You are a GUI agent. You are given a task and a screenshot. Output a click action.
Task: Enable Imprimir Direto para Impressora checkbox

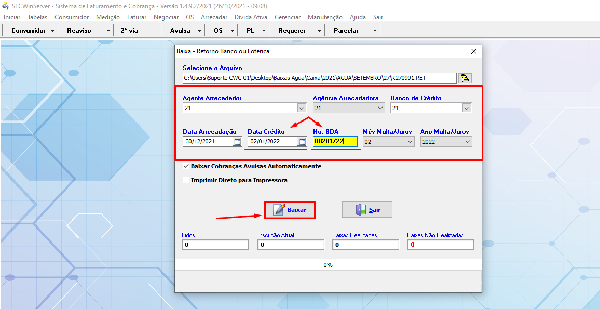[x=186, y=181]
